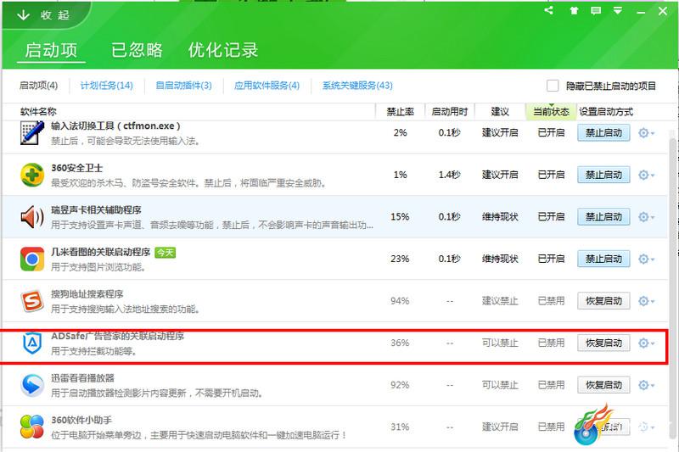Switch to 优化记录 main tab
Image resolution: width=679 pixels, height=452 pixels.
223,50
